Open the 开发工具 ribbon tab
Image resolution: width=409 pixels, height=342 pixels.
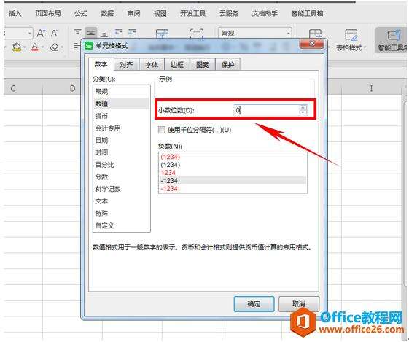192,13
